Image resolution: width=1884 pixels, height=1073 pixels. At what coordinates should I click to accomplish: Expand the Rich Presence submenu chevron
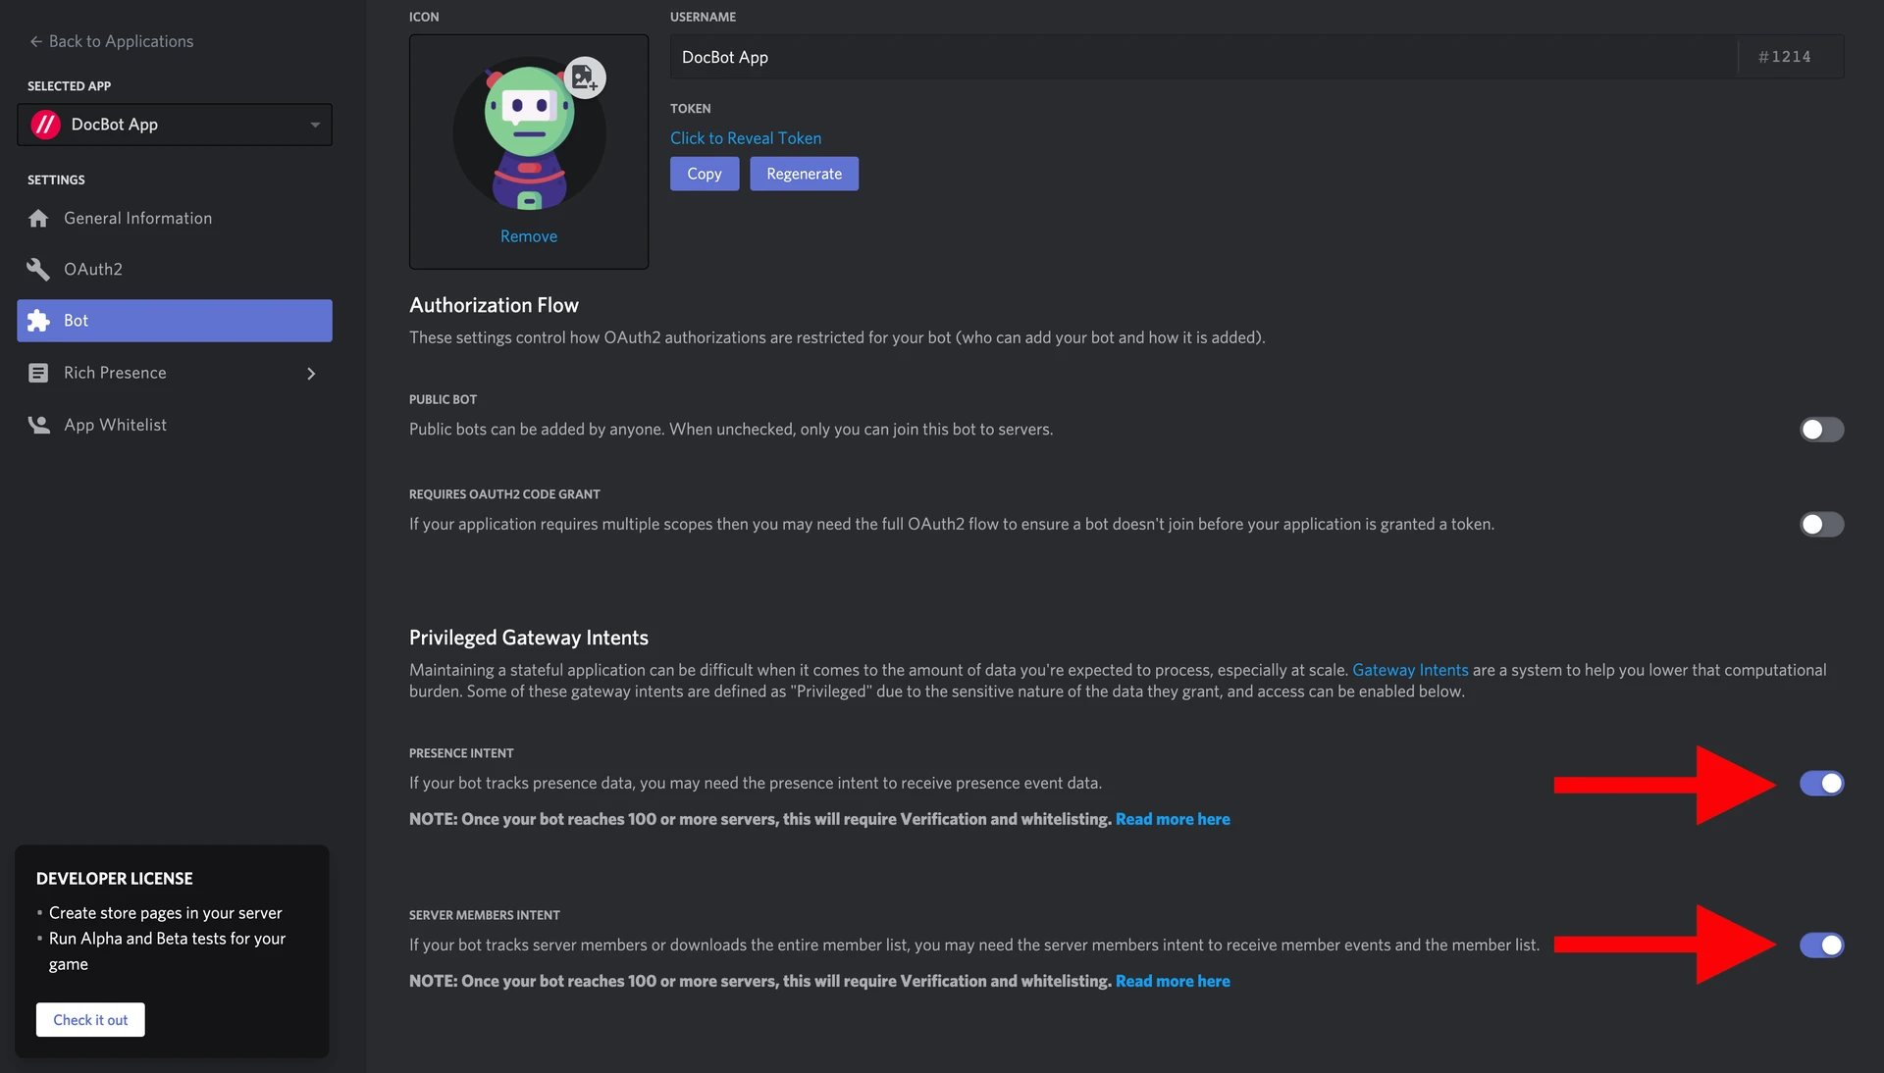[x=310, y=374]
